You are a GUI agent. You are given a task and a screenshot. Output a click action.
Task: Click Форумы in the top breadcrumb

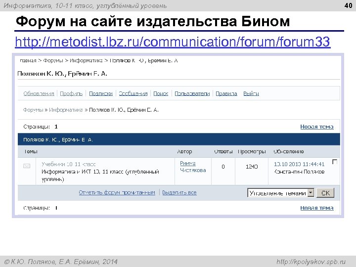[x=53, y=61]
